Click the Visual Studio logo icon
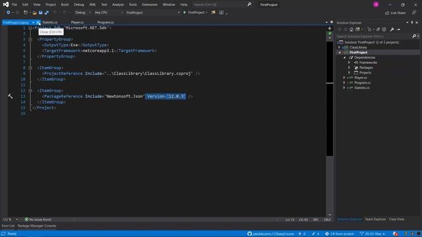Screen dimensions: 422x237 click(x=6, y=5)
